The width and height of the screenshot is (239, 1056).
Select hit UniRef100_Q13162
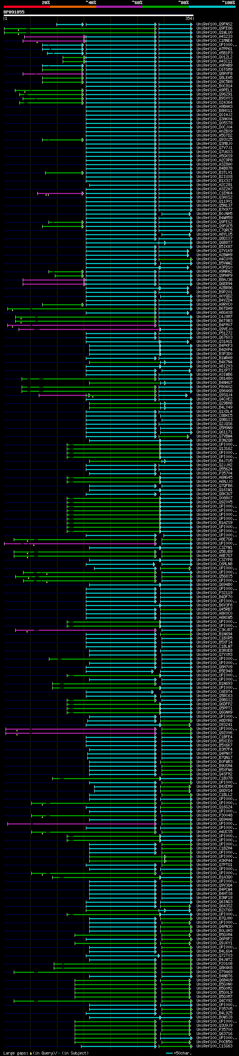[x=214, y=448]
